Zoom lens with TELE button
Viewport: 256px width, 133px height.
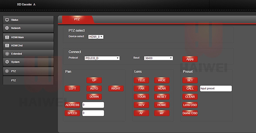point(141,80)
